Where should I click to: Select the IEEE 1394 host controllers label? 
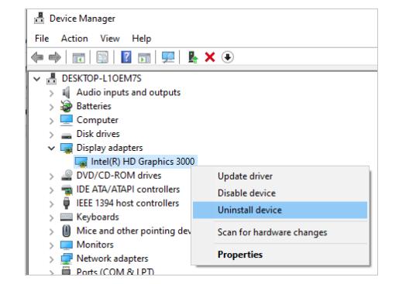tap(128, 203)
